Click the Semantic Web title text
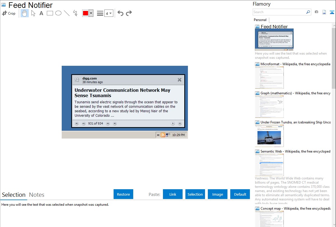The height and width of the screenshot is (227, 336). (296, 151)
